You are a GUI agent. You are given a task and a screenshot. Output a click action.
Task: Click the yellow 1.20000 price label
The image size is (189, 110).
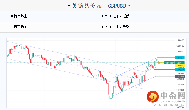click(179, 65)
